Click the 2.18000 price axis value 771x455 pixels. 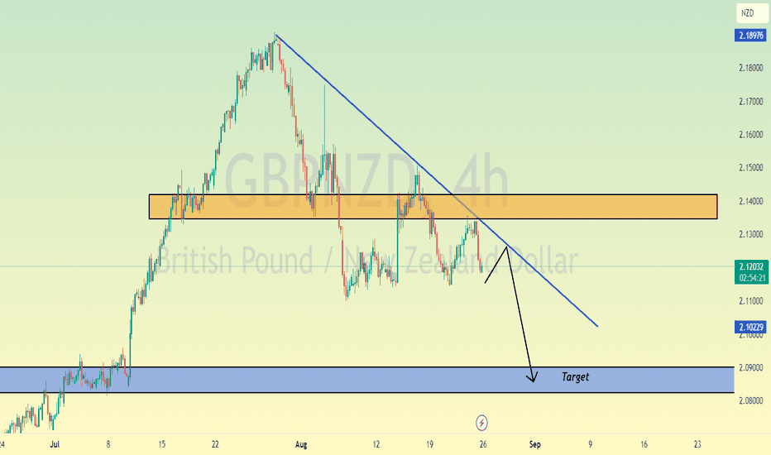pyautogui.click(x=751, y=68)
